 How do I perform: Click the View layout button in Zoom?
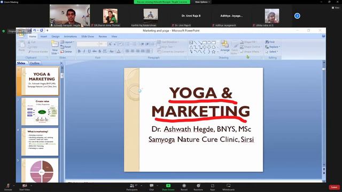click(x=336, y=7)
